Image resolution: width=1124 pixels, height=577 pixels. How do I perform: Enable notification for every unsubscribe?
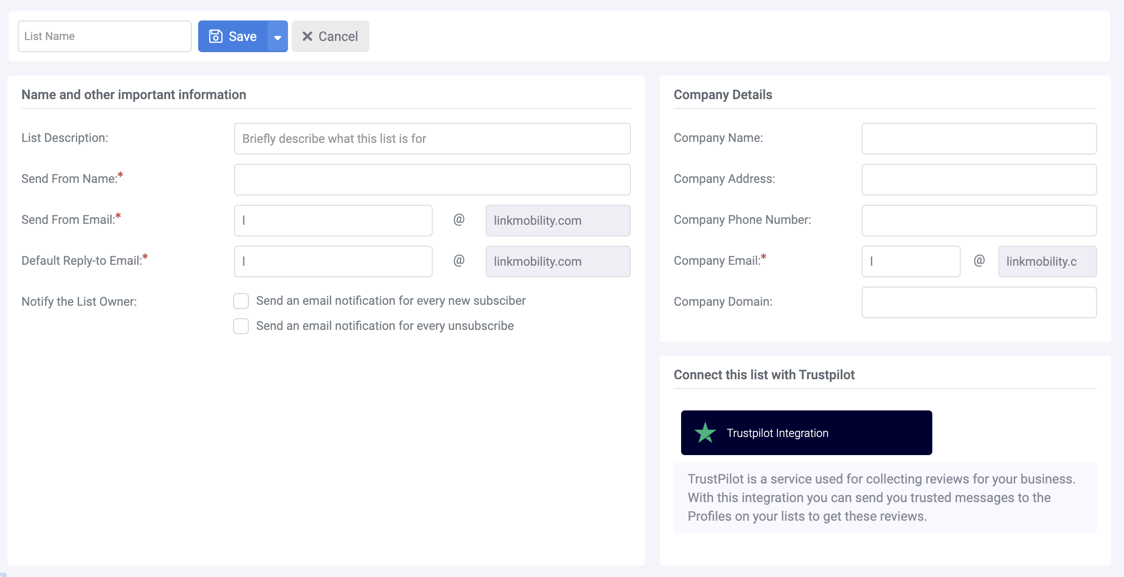pyautogui.click(x=241, y=326)
